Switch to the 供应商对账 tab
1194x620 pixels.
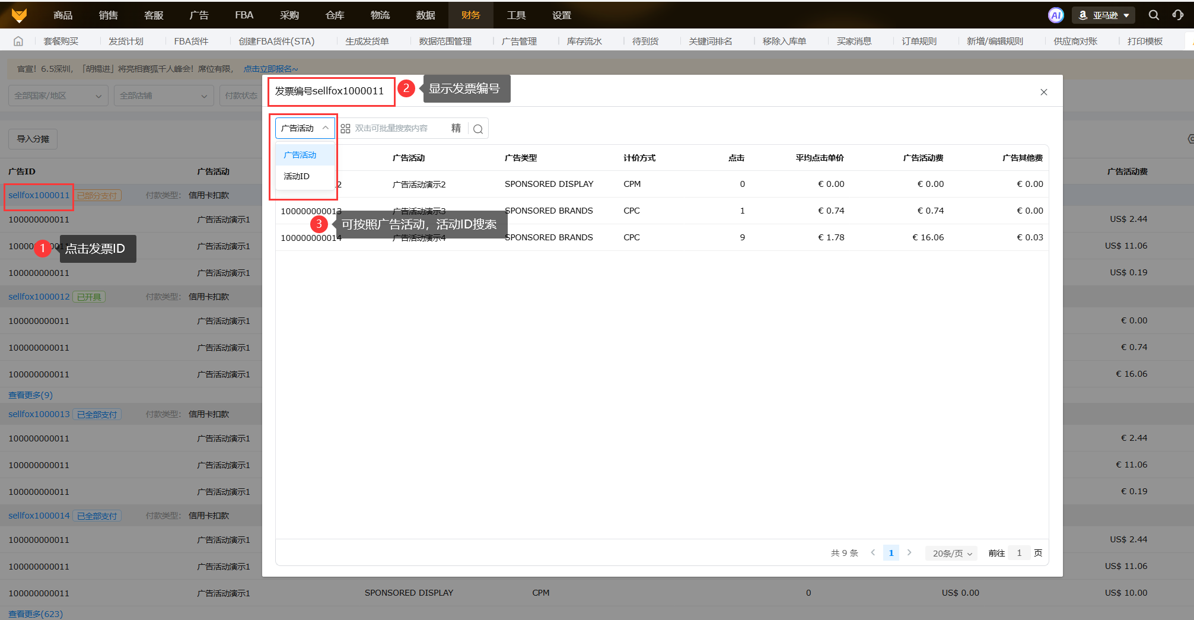(1075, 41)
